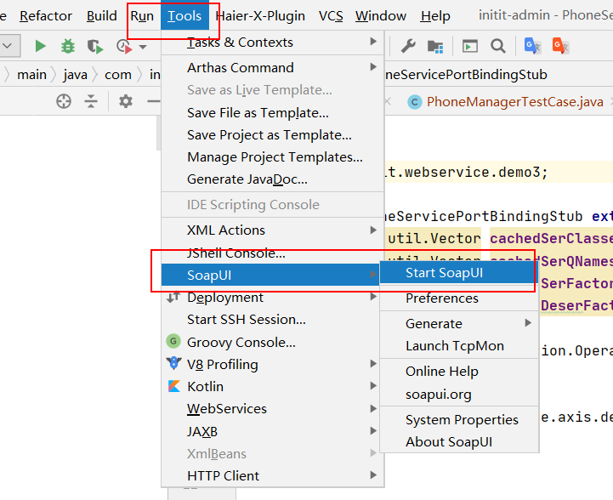613x500 pixels.
Task: Click the Profiler run icon
Action: (124, 47)
